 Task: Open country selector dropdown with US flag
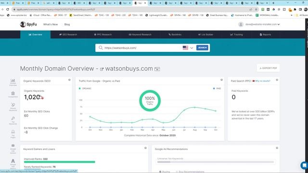coord(188,48)
